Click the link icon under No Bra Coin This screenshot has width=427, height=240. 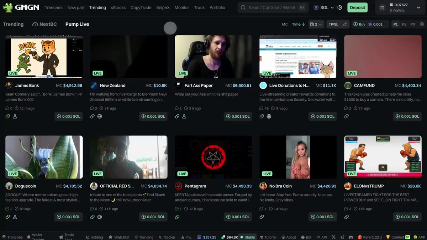[262, 217]
